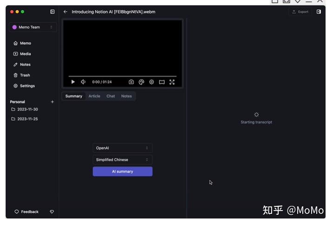Open the Memo Team workspace switcher
Viewport: 333px width, 225px height.
[x=33, y=27]
